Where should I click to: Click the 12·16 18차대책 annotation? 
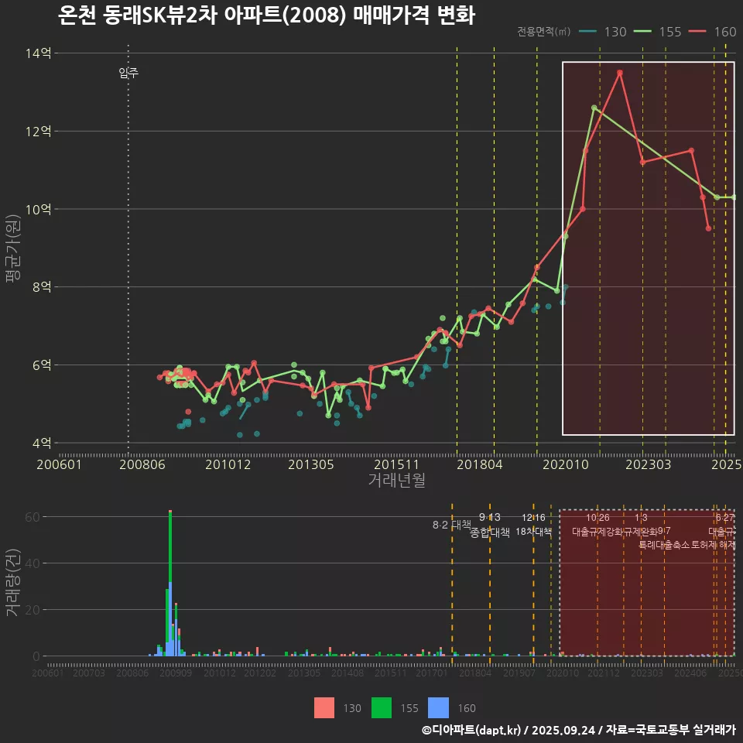tap(533, 526)
